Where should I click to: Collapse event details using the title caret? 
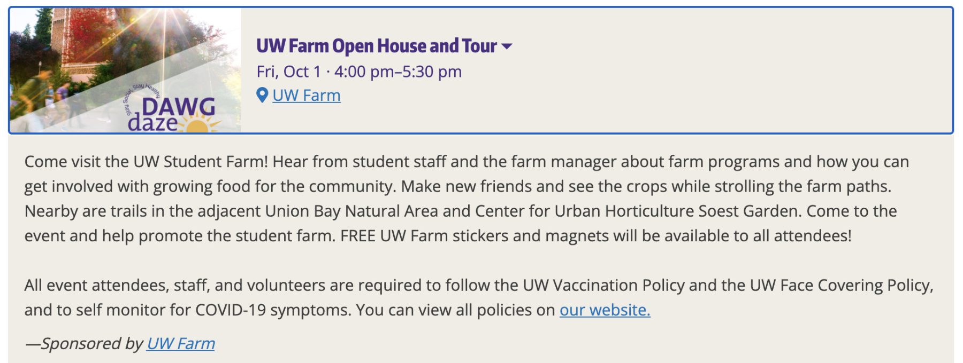[507, 46]
